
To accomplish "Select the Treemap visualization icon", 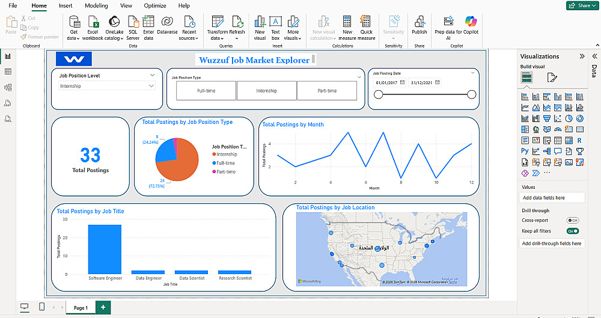I will point(525,129).
